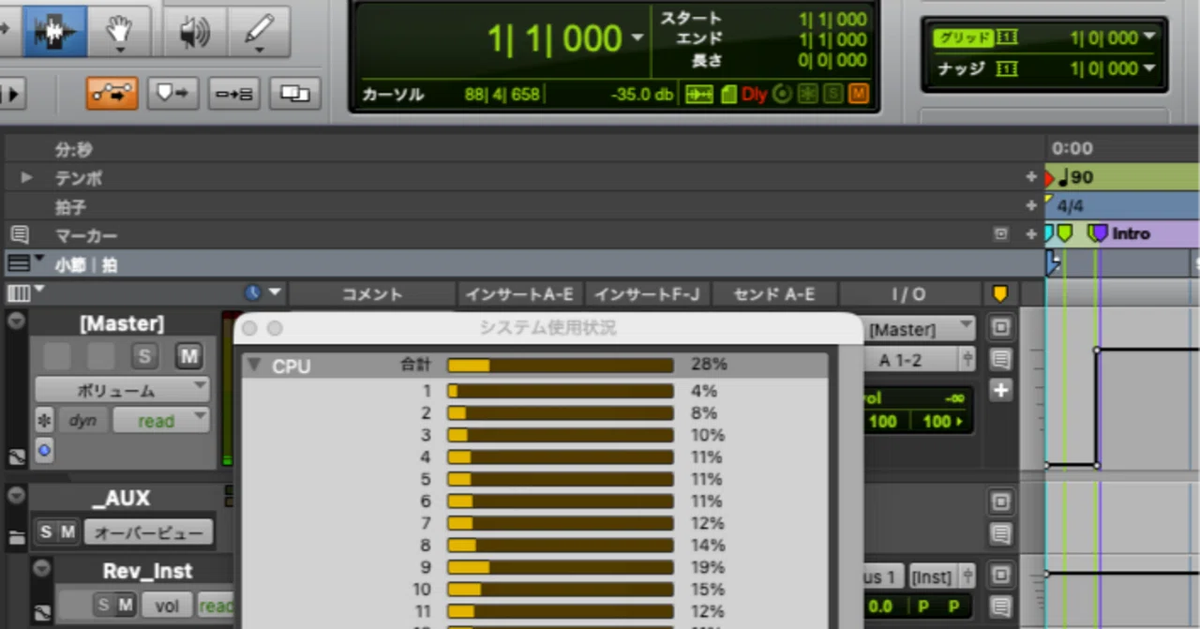
Task: Click the green timeline insertion icon in counter
Action: [x=699, y=95]
